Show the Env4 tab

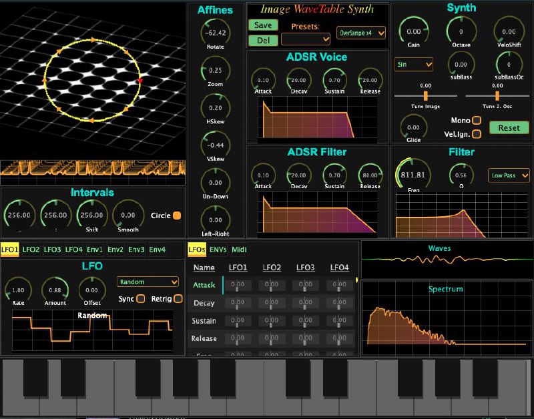tap(158, 250)
